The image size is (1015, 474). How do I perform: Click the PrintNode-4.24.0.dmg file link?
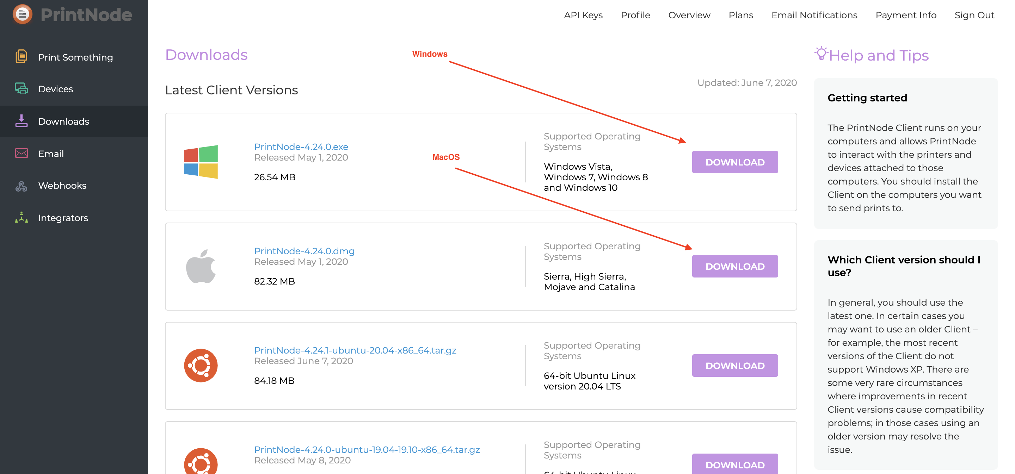(304, 251)
